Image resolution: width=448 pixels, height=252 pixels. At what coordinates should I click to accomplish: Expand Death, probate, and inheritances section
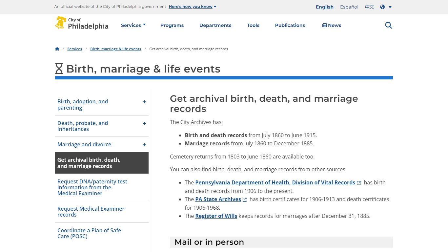[x=144, y=123]
